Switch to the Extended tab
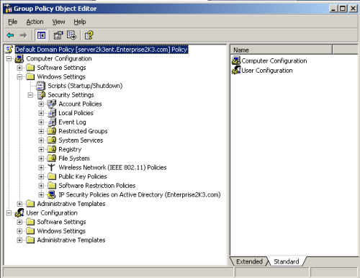360x278 pixels. (x=249, y=261)
